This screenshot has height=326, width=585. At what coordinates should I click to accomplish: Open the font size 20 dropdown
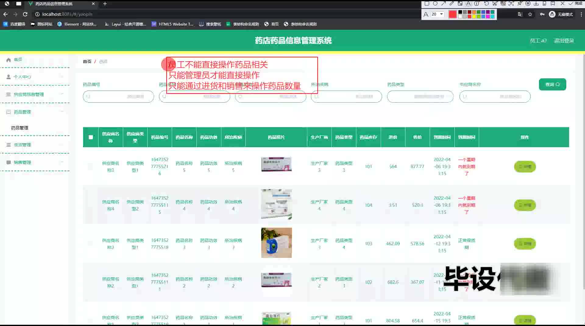438,14
